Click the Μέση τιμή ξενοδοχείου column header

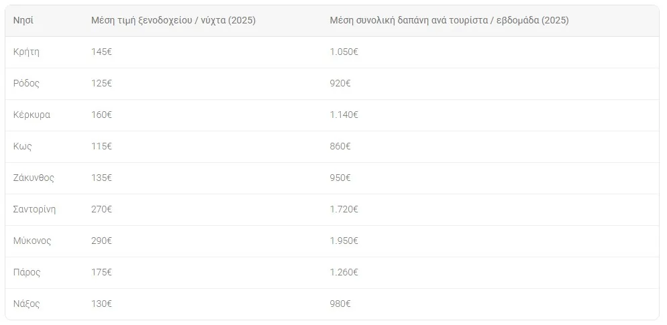point(173,20)
